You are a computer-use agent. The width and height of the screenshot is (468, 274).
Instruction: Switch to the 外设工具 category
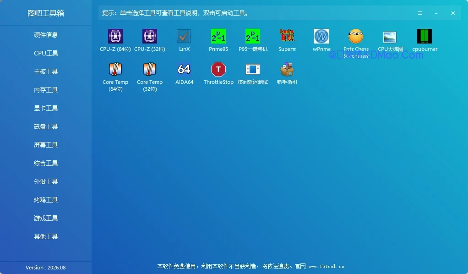pyautogui.click(x=46, y=181)
